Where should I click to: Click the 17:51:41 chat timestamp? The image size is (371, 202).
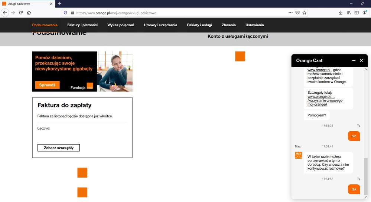tap(327, 146)
